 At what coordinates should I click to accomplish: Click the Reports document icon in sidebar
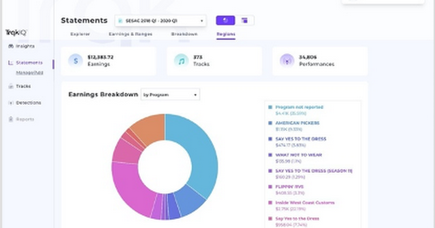(x=11, y=119)
